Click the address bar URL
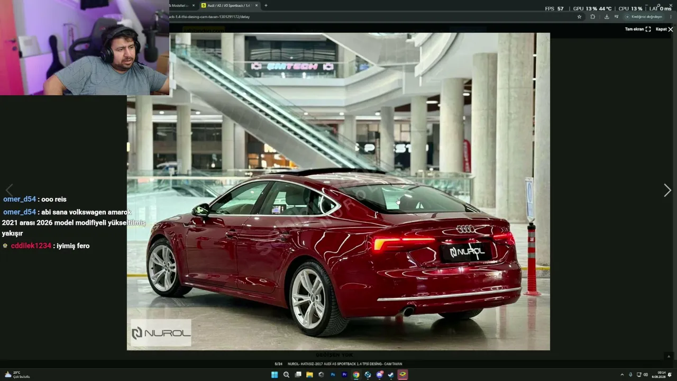Image resolution: width=677 pixels, height=381 pixels. click(x=209, y=16)
